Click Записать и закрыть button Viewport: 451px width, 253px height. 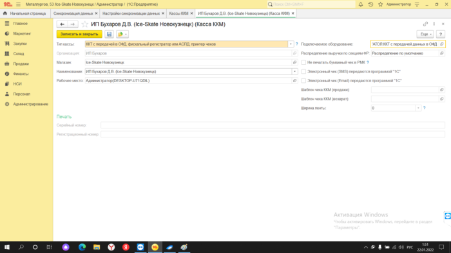point(79,34)
